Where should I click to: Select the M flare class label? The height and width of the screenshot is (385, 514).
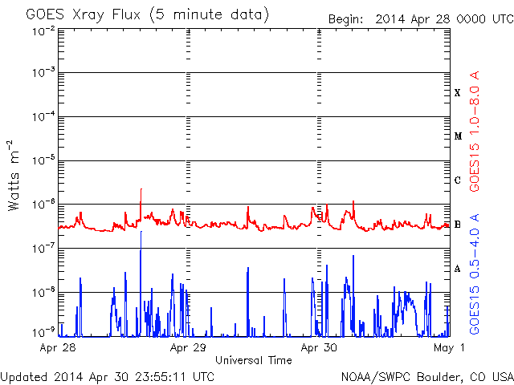458,136
